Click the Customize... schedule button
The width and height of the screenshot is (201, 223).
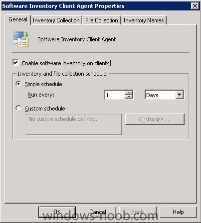(155, 119)
